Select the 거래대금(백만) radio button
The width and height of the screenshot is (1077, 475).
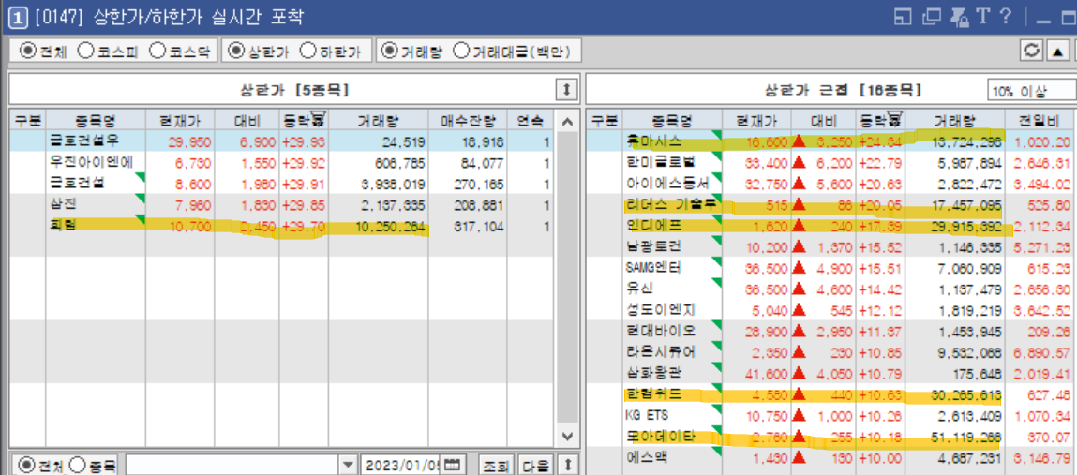coord(462,51)
